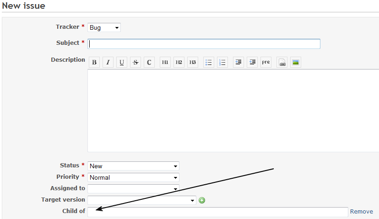Viewport: 379px width, 219px height.
Task: Click the Priority field label
Action: click(x=68, y=177)
